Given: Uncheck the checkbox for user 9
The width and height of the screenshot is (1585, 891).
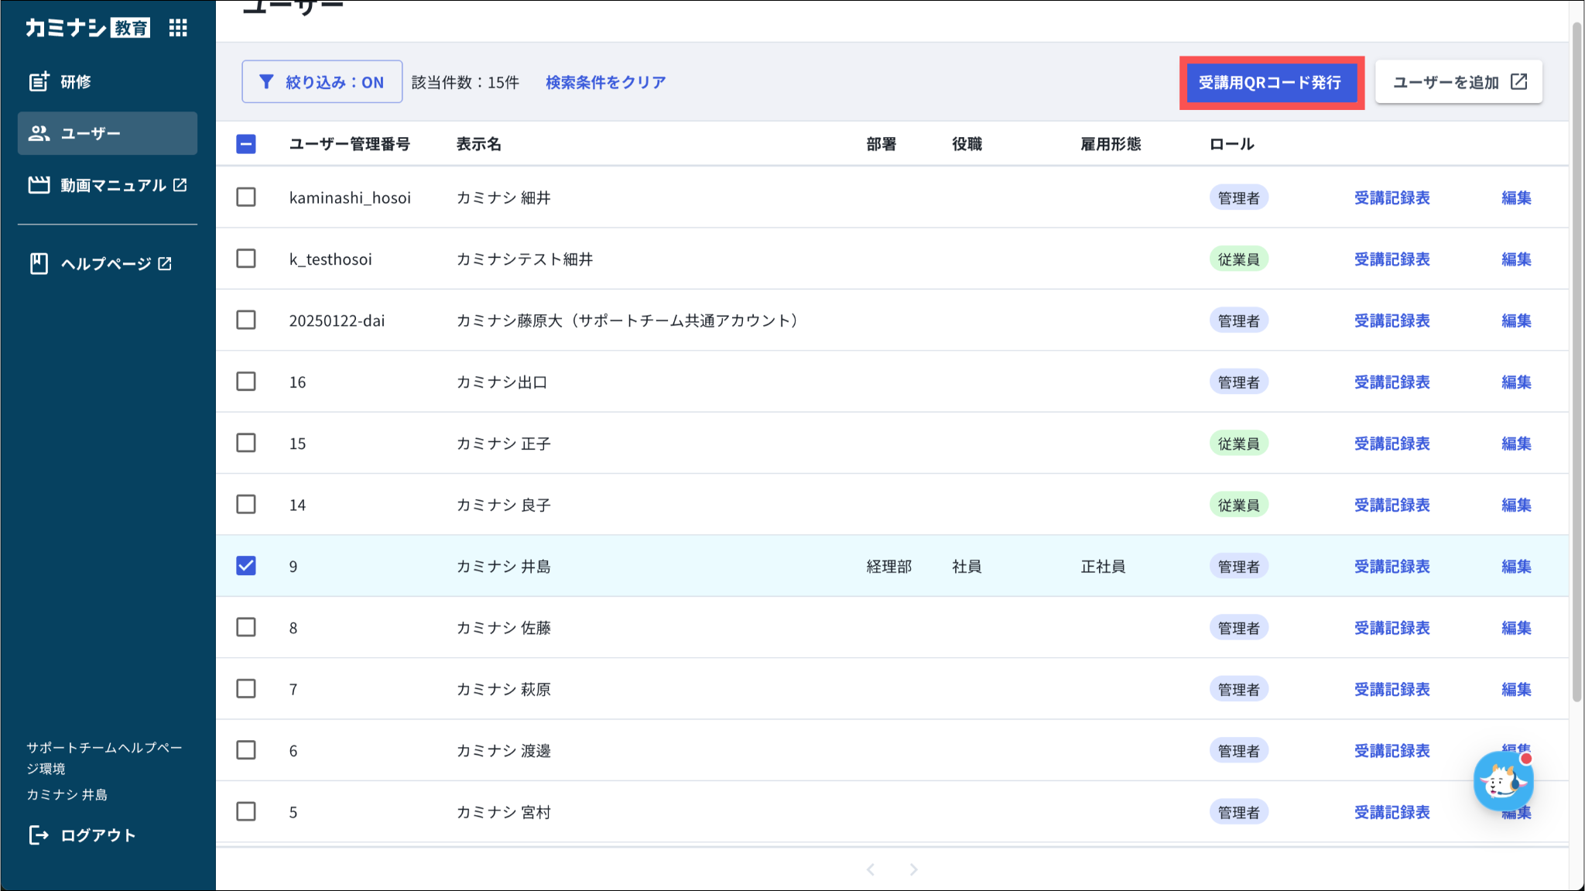Looking at the screenshot, I should [246, 566].
